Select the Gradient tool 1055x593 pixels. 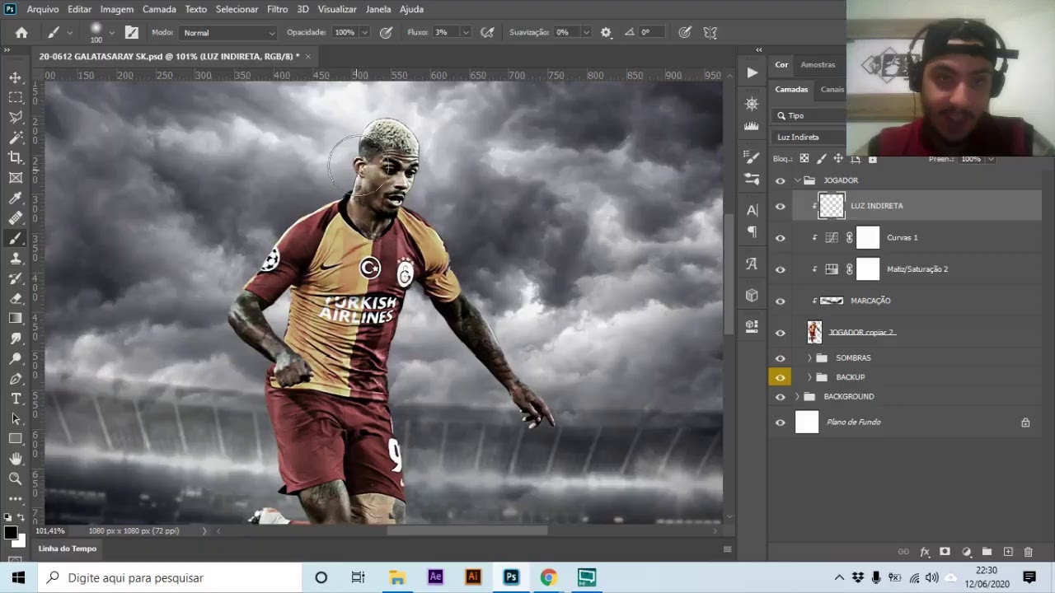click(x=16, y=318)
